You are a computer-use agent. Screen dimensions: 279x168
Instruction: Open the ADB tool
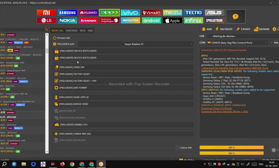(206, 29)
